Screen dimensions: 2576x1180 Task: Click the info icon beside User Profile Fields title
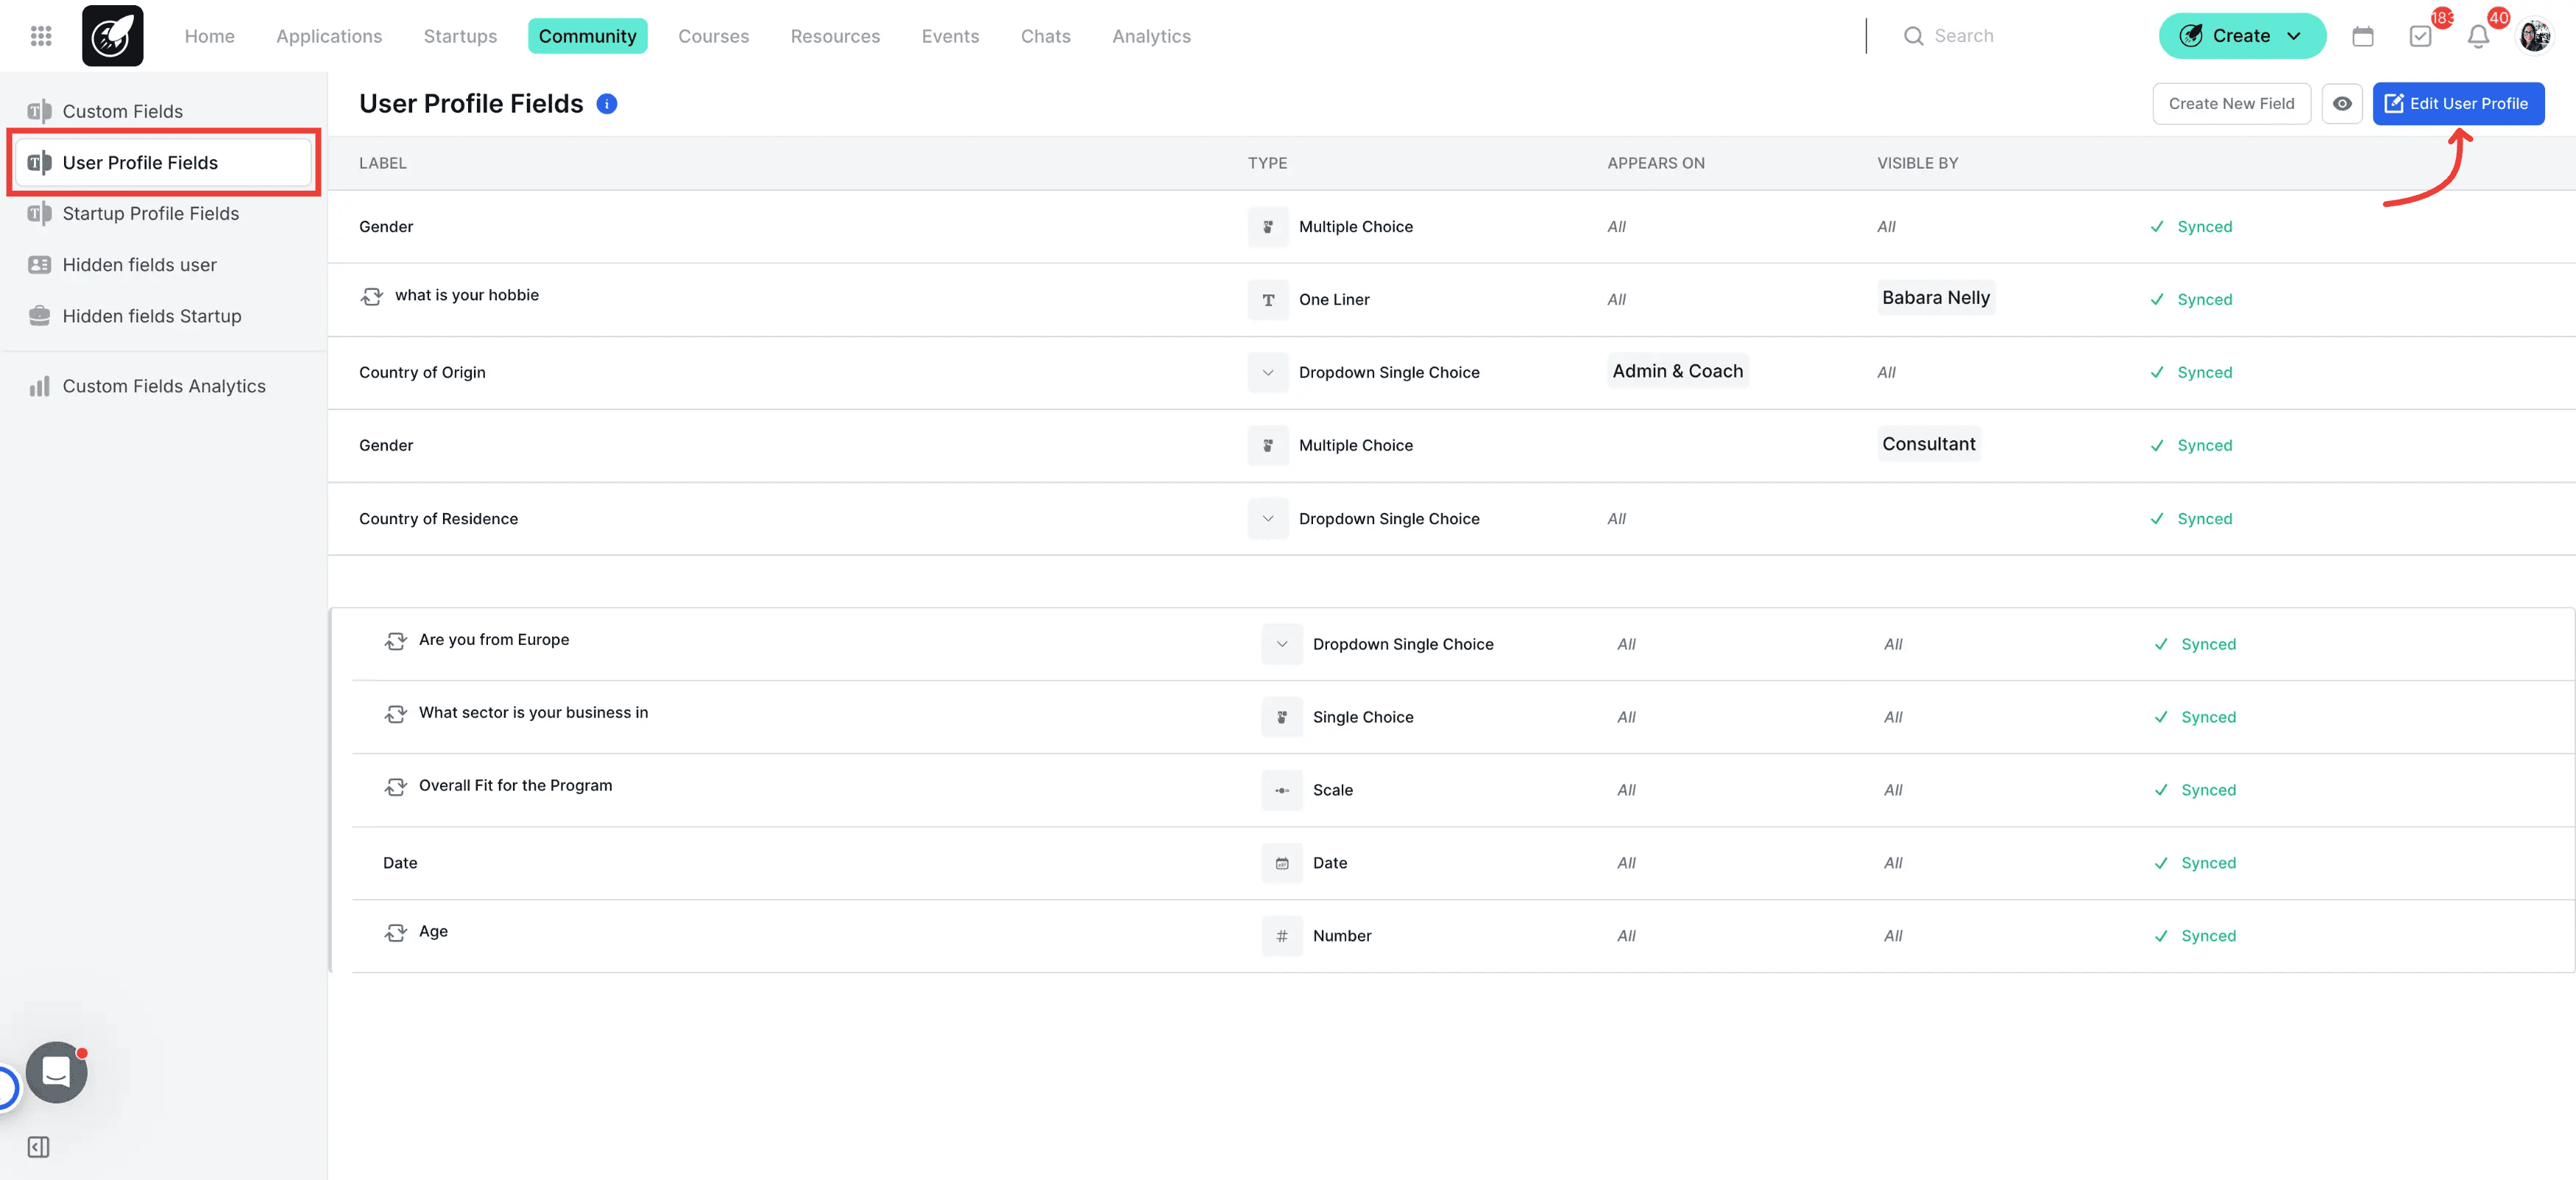pos(607,103)
